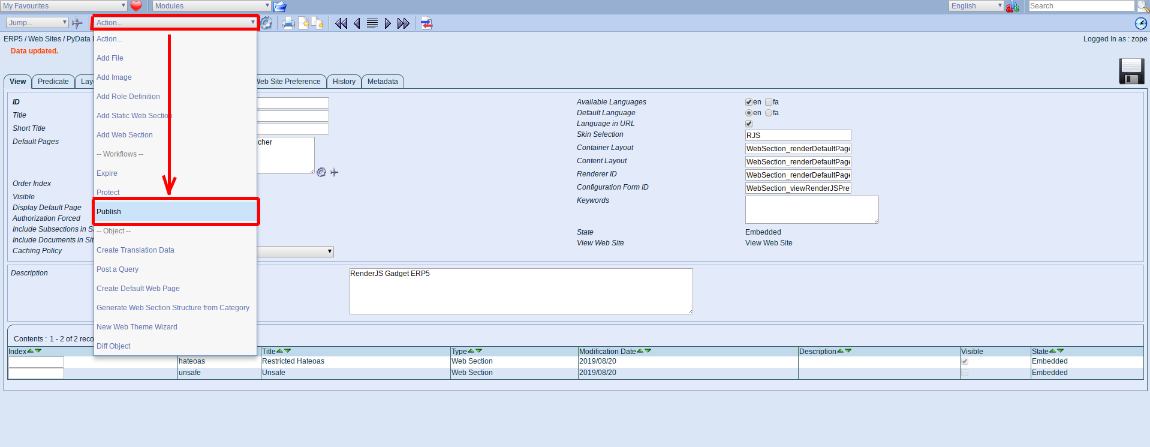This screenshot has height=447, width=1150.
Task: Toggle Visible checkbox in the hateoas row
Action: 965,361
